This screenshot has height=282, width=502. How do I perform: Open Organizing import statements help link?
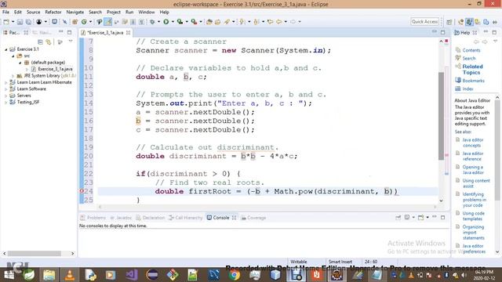tap(473, 233)
